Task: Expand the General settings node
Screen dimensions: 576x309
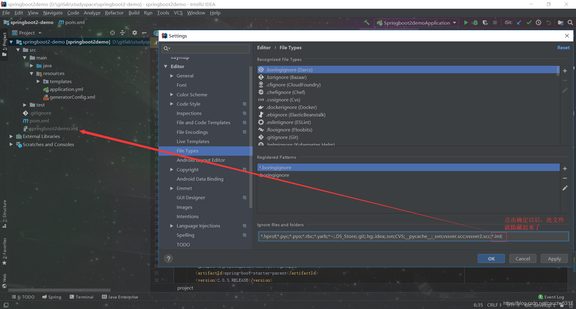Action: [172, 76]
